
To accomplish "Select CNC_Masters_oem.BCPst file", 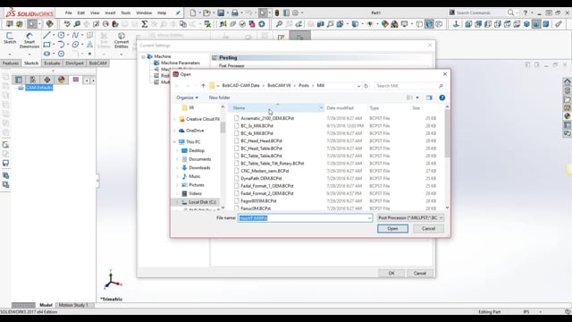I will click(x=265, y=171).
